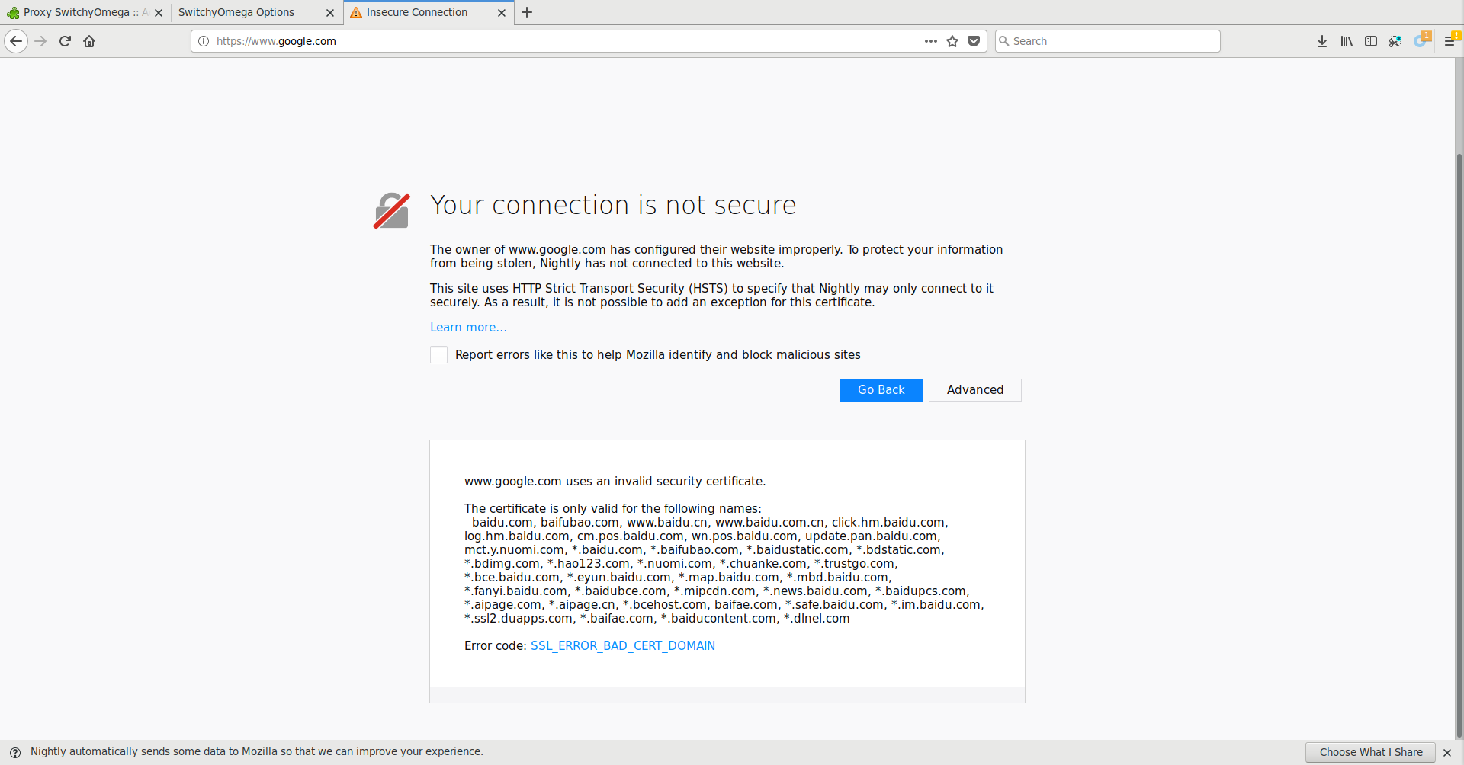This screenshot has width=1464, height=765.
Task: Click Choose What I Share
Action: click(x=1369, y=752)
